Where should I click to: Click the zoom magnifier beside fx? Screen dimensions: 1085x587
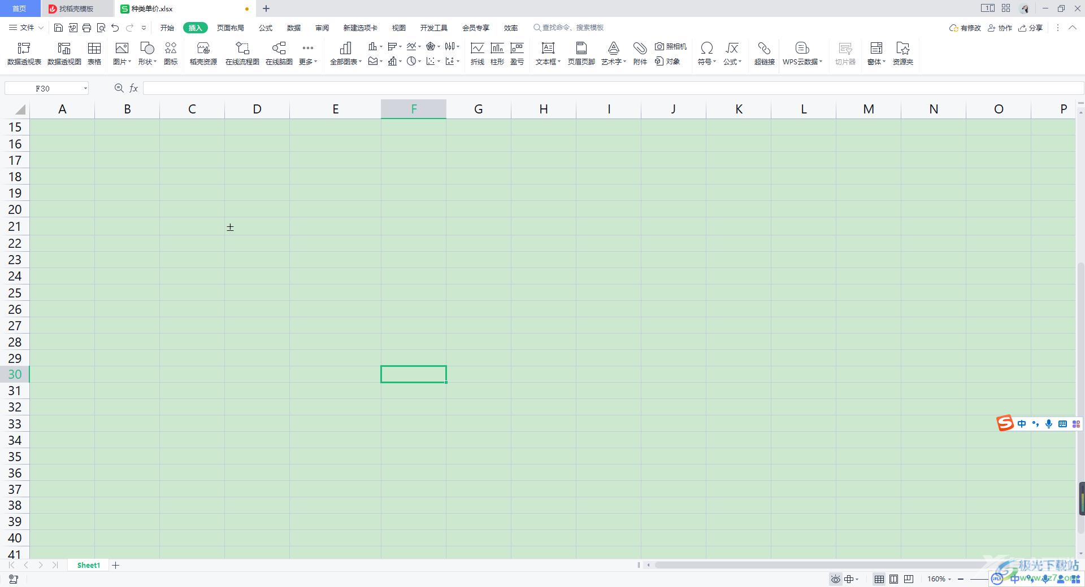(x=119, y=88)
